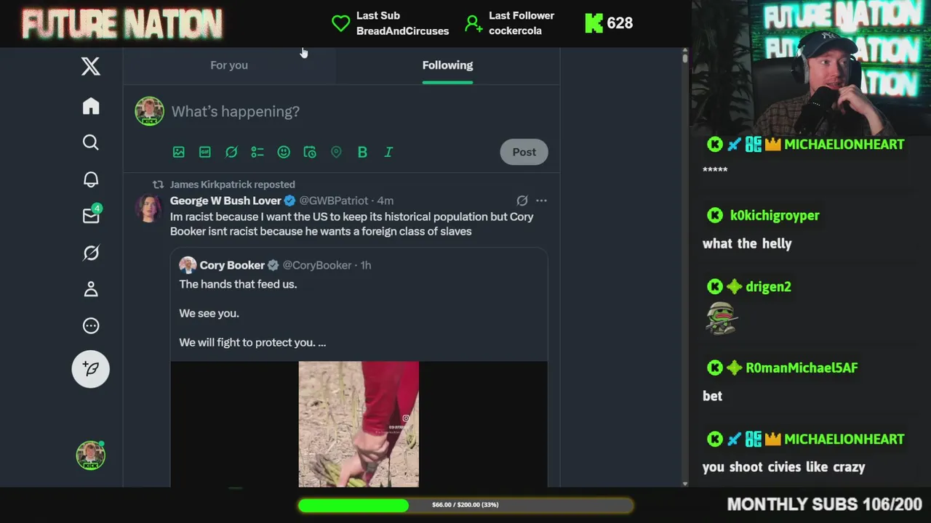
Task: Open James Kirkpatrick reposted link
Action: [x=232, y=185]
